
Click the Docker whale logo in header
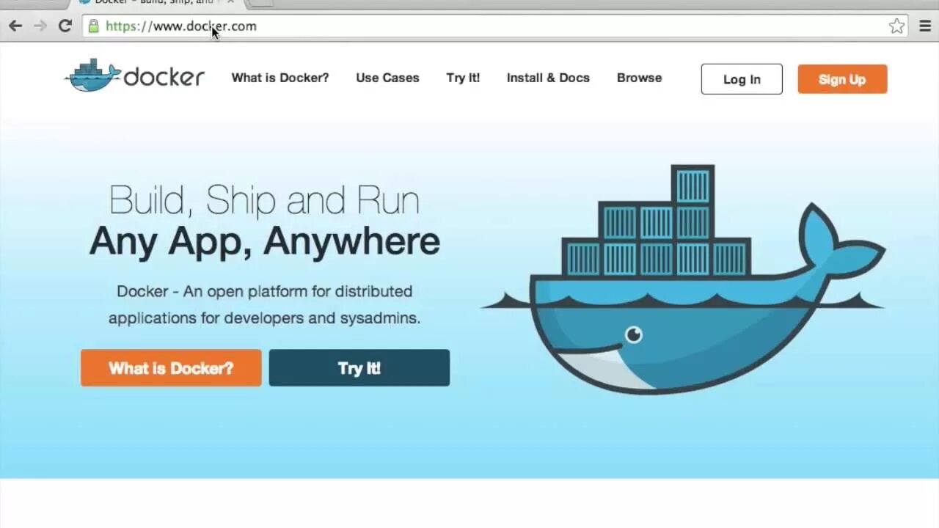[x=134, y=76]
